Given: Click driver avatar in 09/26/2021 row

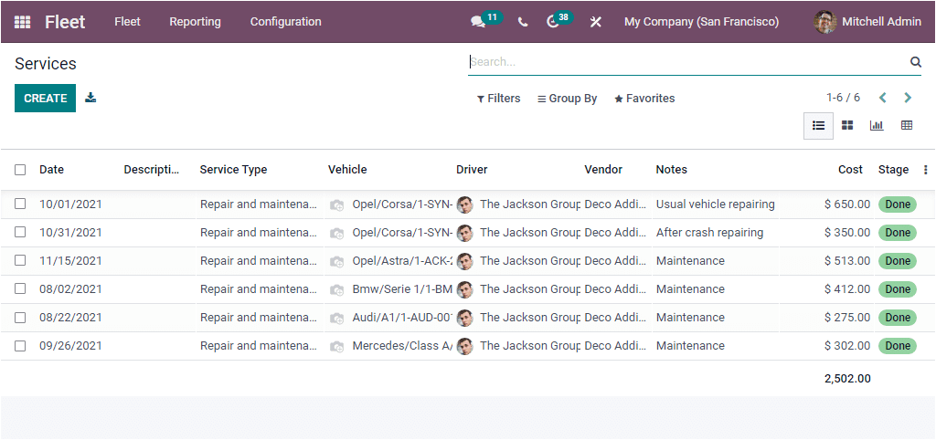Looking at the screenshot, I should 465,346.
